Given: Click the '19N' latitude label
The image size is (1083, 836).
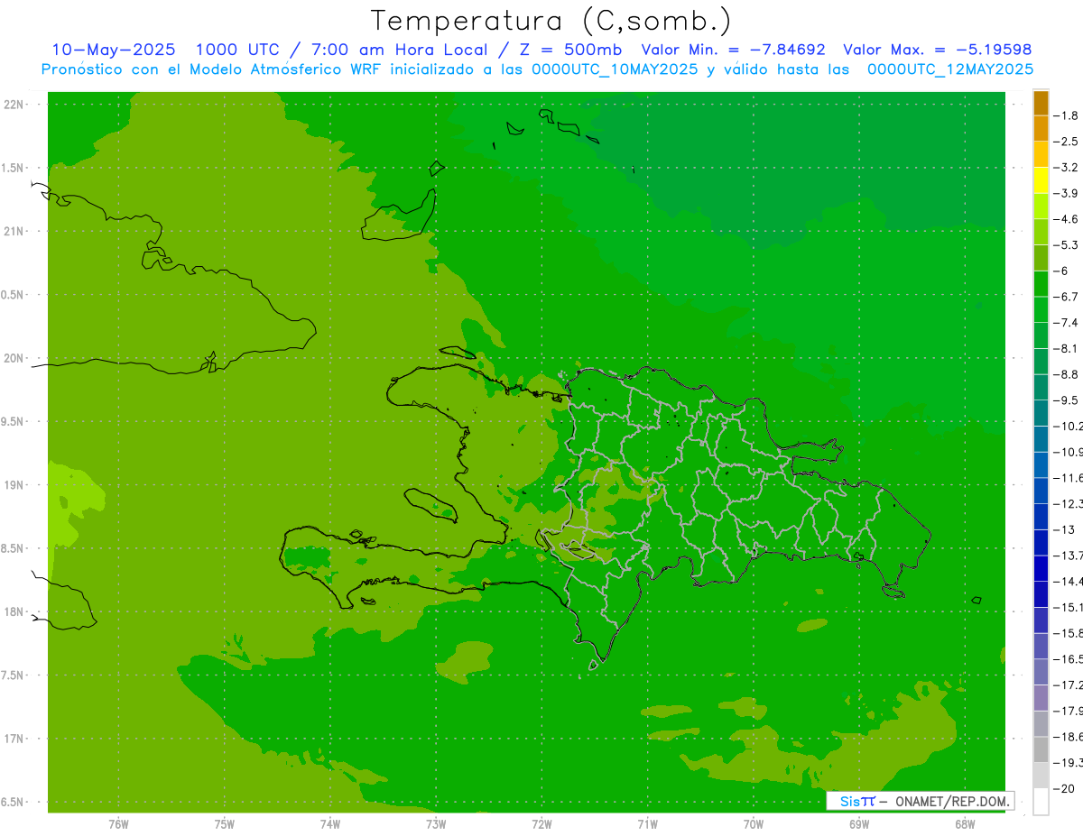Looking at the screenshot, I should pyautogui.click(x=14, y=484).
